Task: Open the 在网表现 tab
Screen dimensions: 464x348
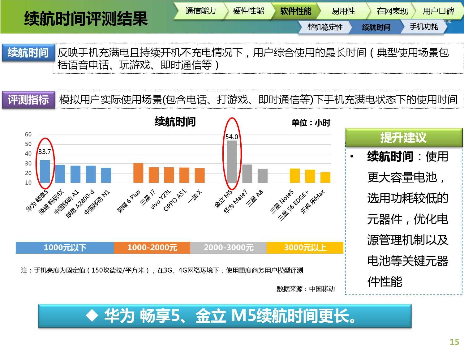Action: click(x=392, y=11)
